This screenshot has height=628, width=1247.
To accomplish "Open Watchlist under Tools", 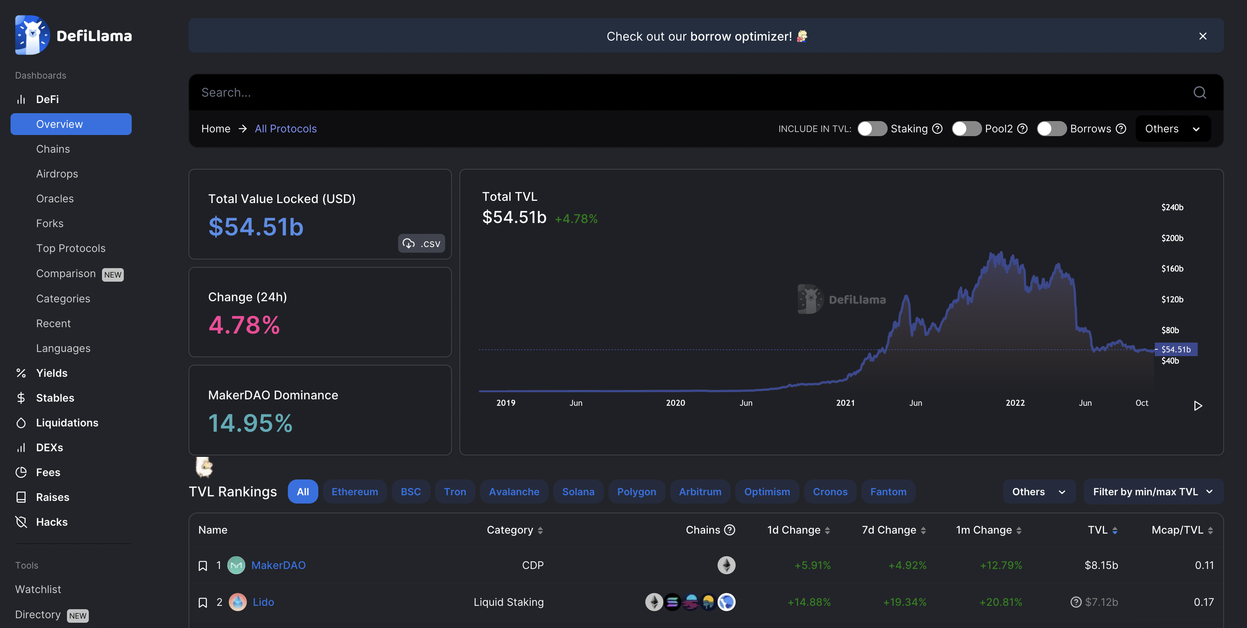I will point(38,589).
